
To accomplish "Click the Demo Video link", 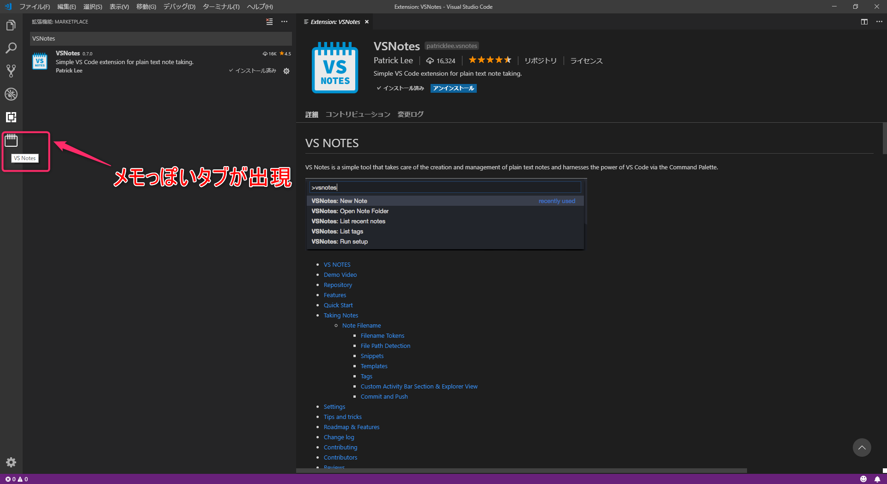I will point(340,275).
